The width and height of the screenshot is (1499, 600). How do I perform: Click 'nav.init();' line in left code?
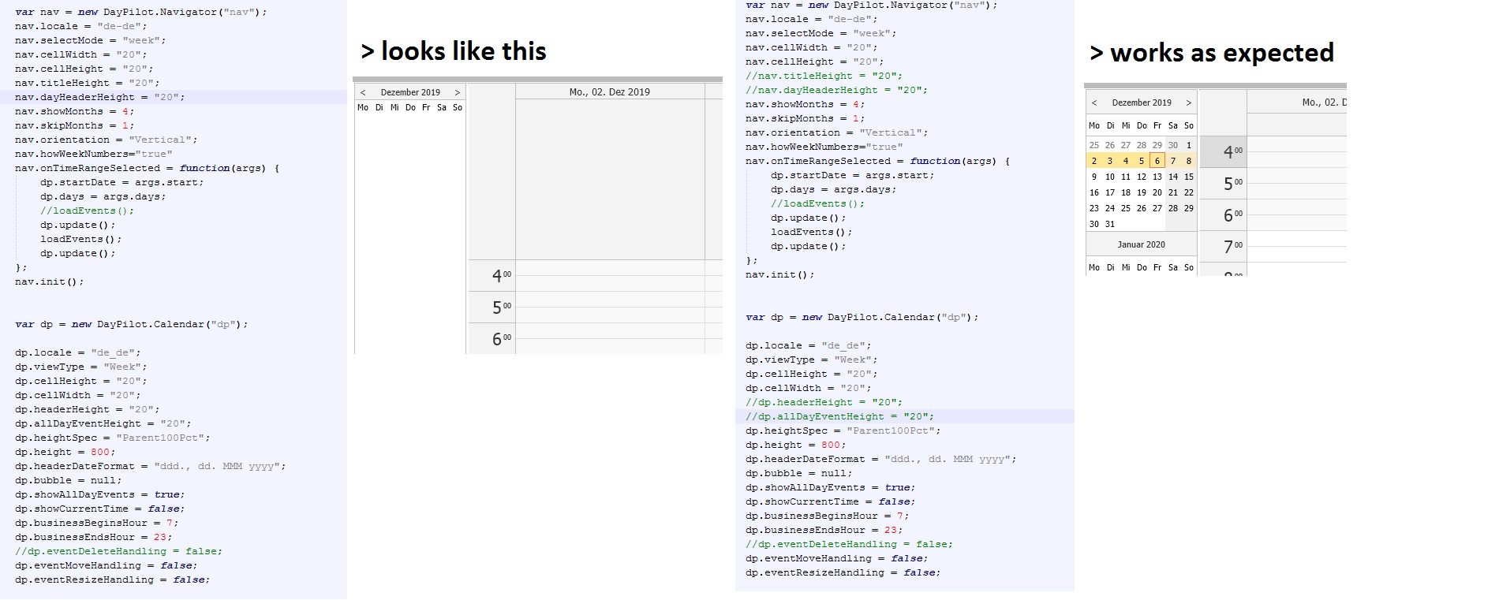[x=49, y=281]
